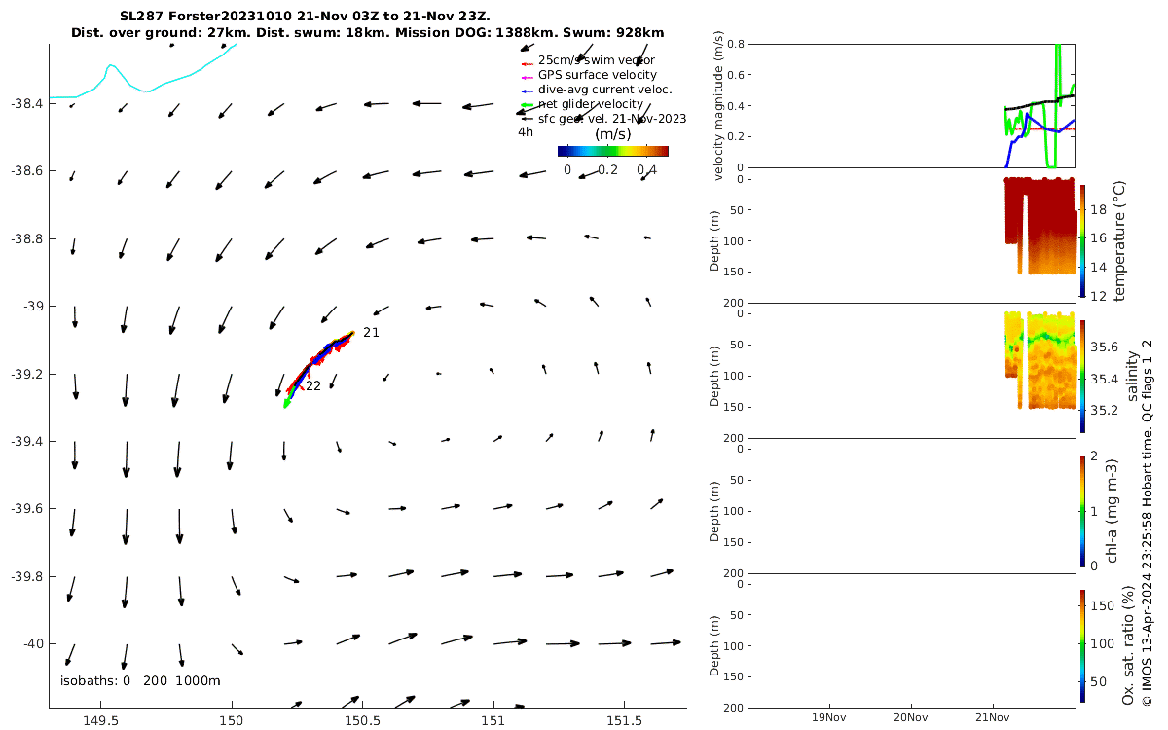This screenshot has width=1168, height=730.
Task: Click the Ox. sat. ratio colorbar
Action: pos(1083,645)
